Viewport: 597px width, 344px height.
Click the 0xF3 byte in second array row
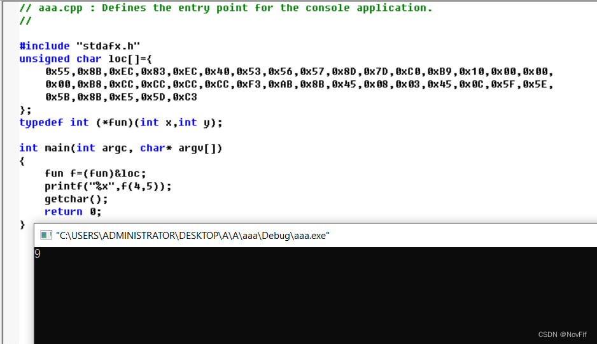(x=249, y=84)
